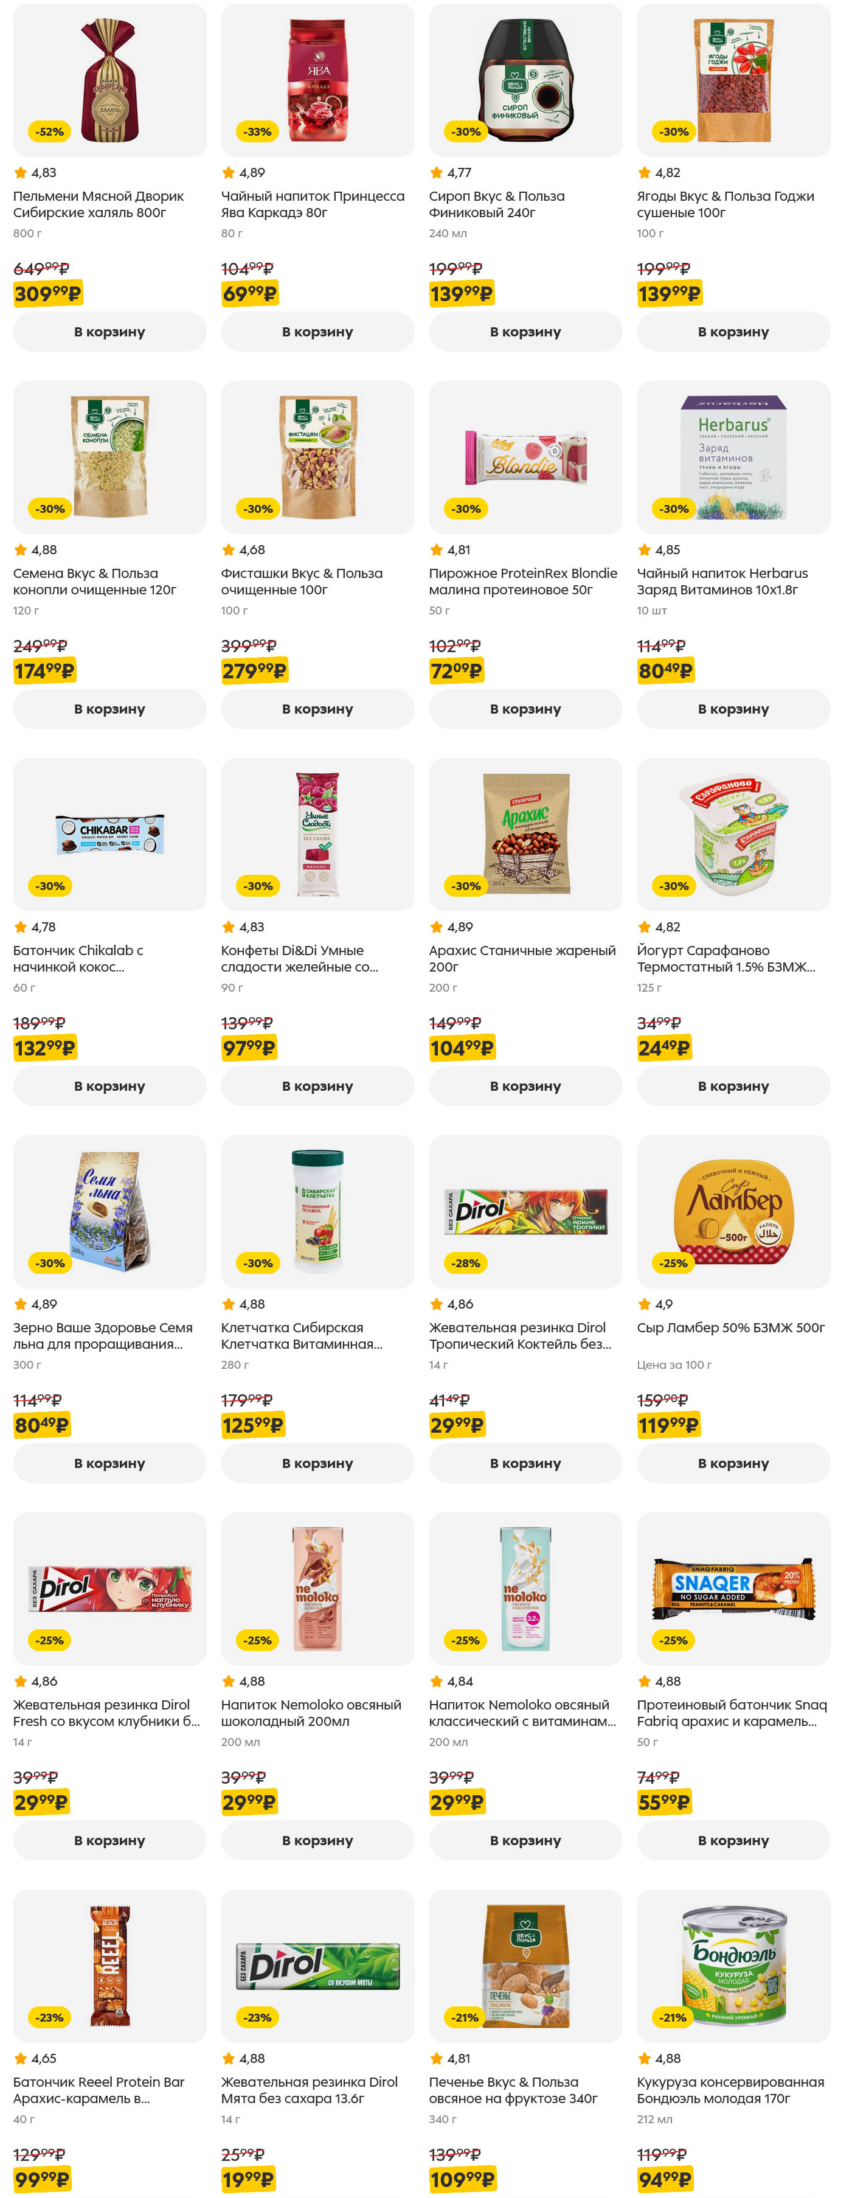Add Фисташки Вкус & Польза to cart
Screen dimensions: 852x2198
(x=317, y=708)
